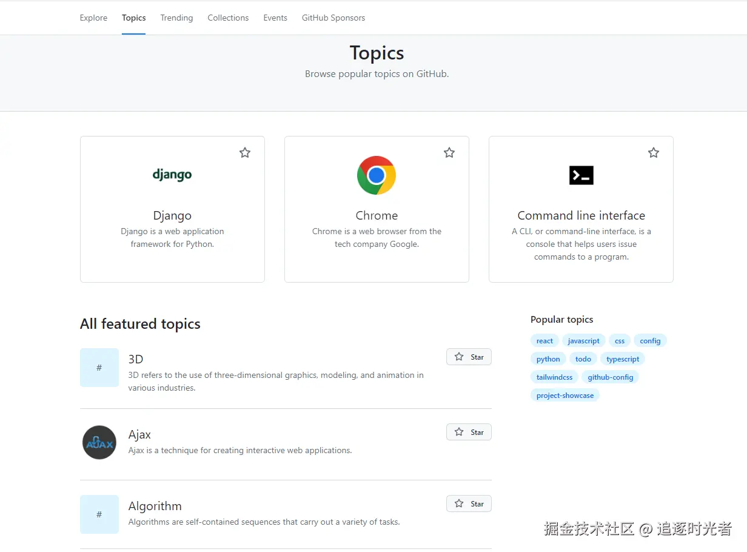The image size is (747, 552).
Task: Click the Algorithm topic description text
Action: coord(264,522)
